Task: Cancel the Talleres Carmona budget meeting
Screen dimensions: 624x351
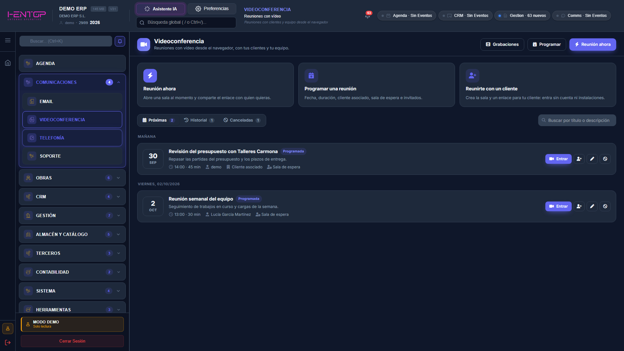Action: click(605, 159)
